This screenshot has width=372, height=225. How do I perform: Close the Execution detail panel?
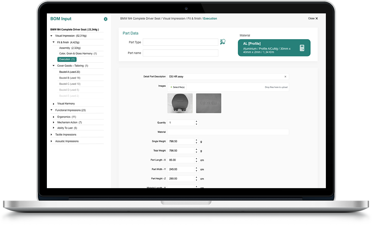(x=313, y=18)
